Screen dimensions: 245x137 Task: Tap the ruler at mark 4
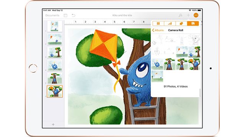[x=105, y=22]
